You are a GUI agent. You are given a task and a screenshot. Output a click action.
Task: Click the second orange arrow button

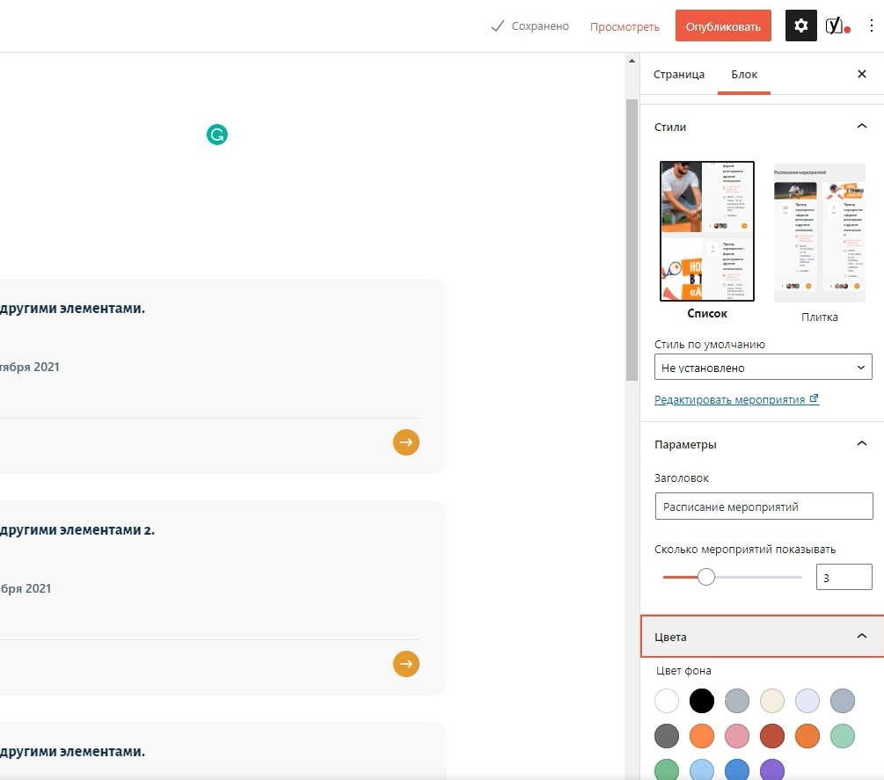(x=405, y=664)
